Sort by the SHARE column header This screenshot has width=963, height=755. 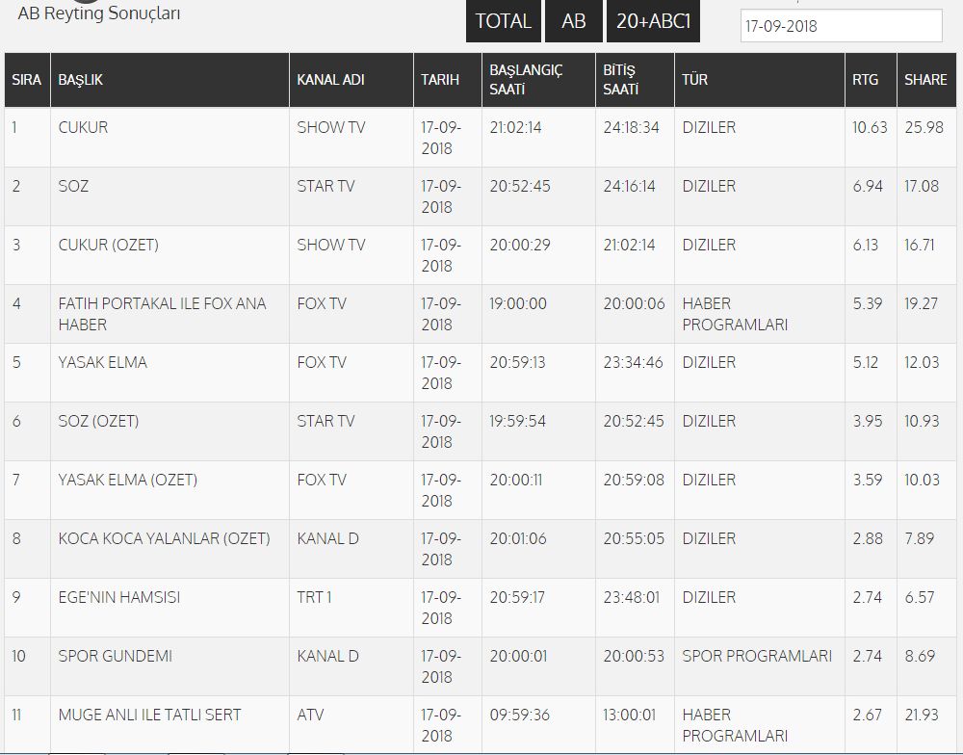tap(926, 80)
